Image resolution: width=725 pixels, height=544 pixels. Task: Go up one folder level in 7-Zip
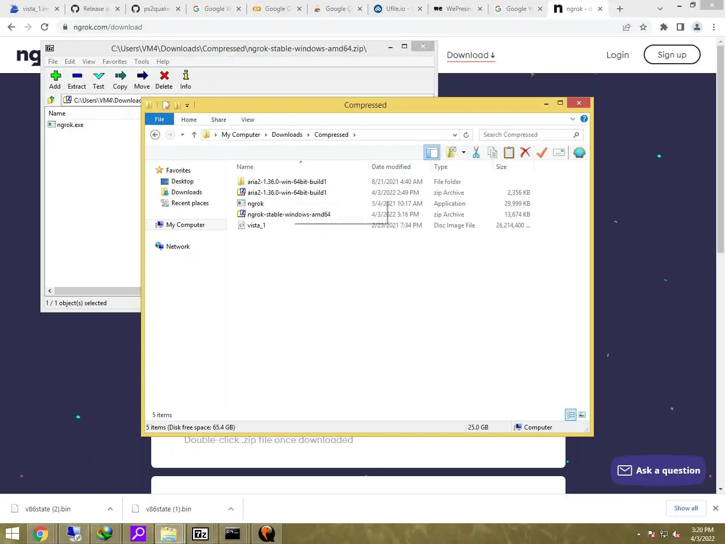click(x=51, y=100)
